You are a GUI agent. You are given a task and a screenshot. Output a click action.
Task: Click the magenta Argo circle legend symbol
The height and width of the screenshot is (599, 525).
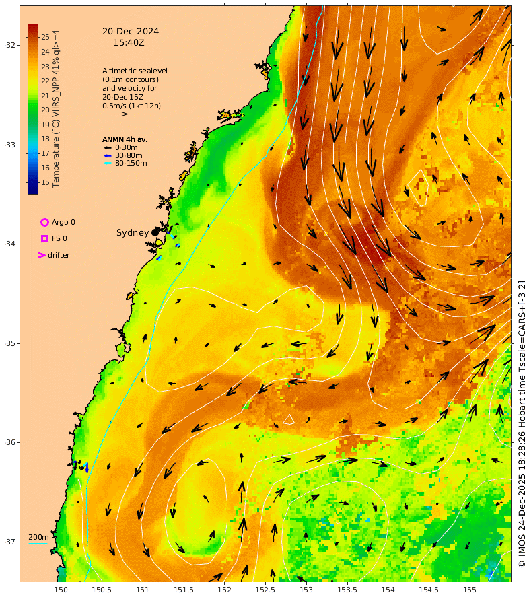[44, 222]
